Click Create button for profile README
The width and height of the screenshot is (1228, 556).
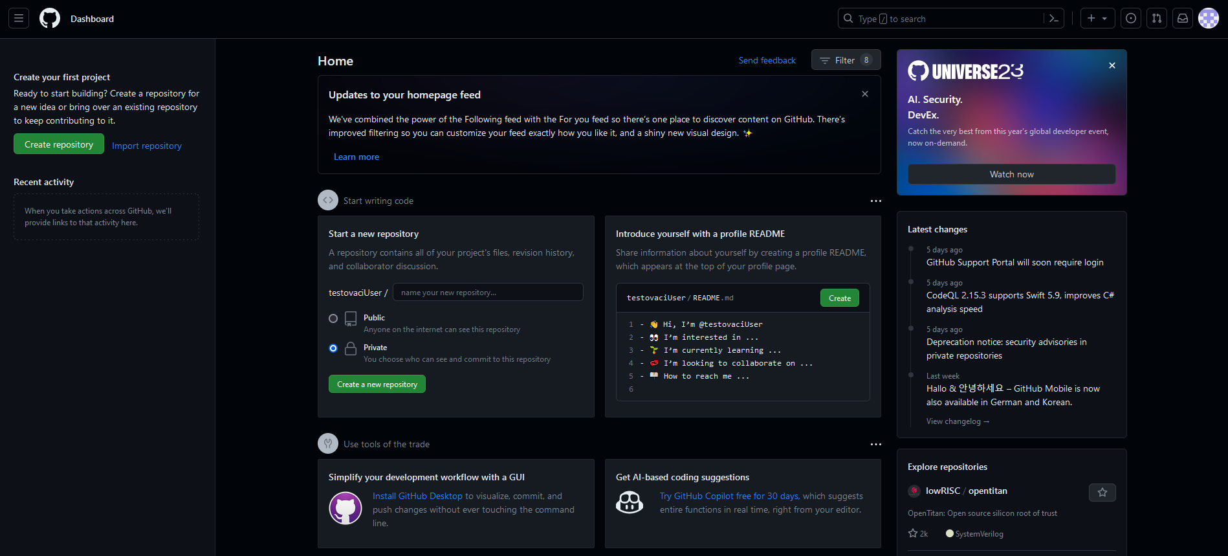tap(840, 298)
